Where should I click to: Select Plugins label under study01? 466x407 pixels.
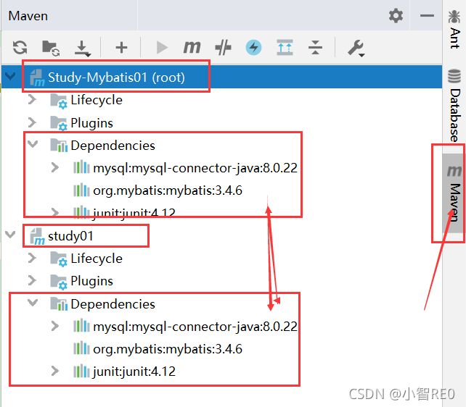(92, 281)
